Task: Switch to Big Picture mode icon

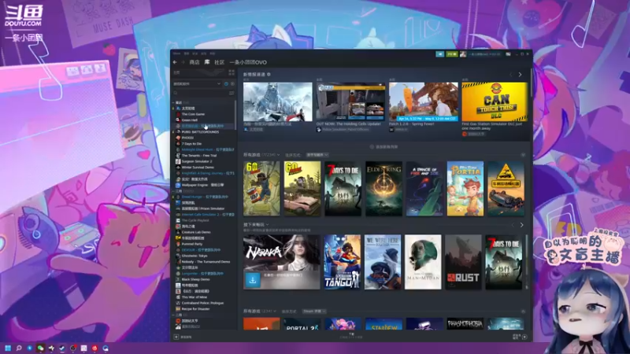Action: pyautogui.click(x=508, y=53)
